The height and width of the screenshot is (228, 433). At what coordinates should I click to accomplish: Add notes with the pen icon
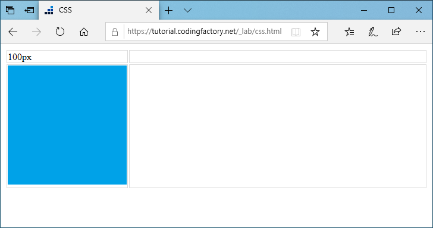click(373, 32)
